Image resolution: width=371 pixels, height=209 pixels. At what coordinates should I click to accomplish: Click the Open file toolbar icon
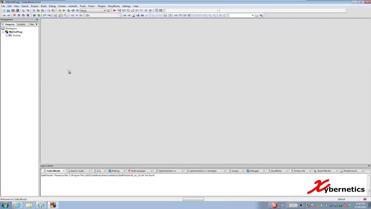click(x=8, y=10)
